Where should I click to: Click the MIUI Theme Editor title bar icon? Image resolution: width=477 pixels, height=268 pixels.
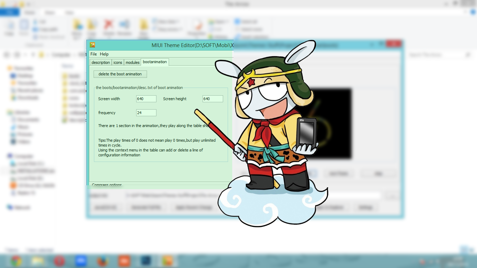coord(93,45)
